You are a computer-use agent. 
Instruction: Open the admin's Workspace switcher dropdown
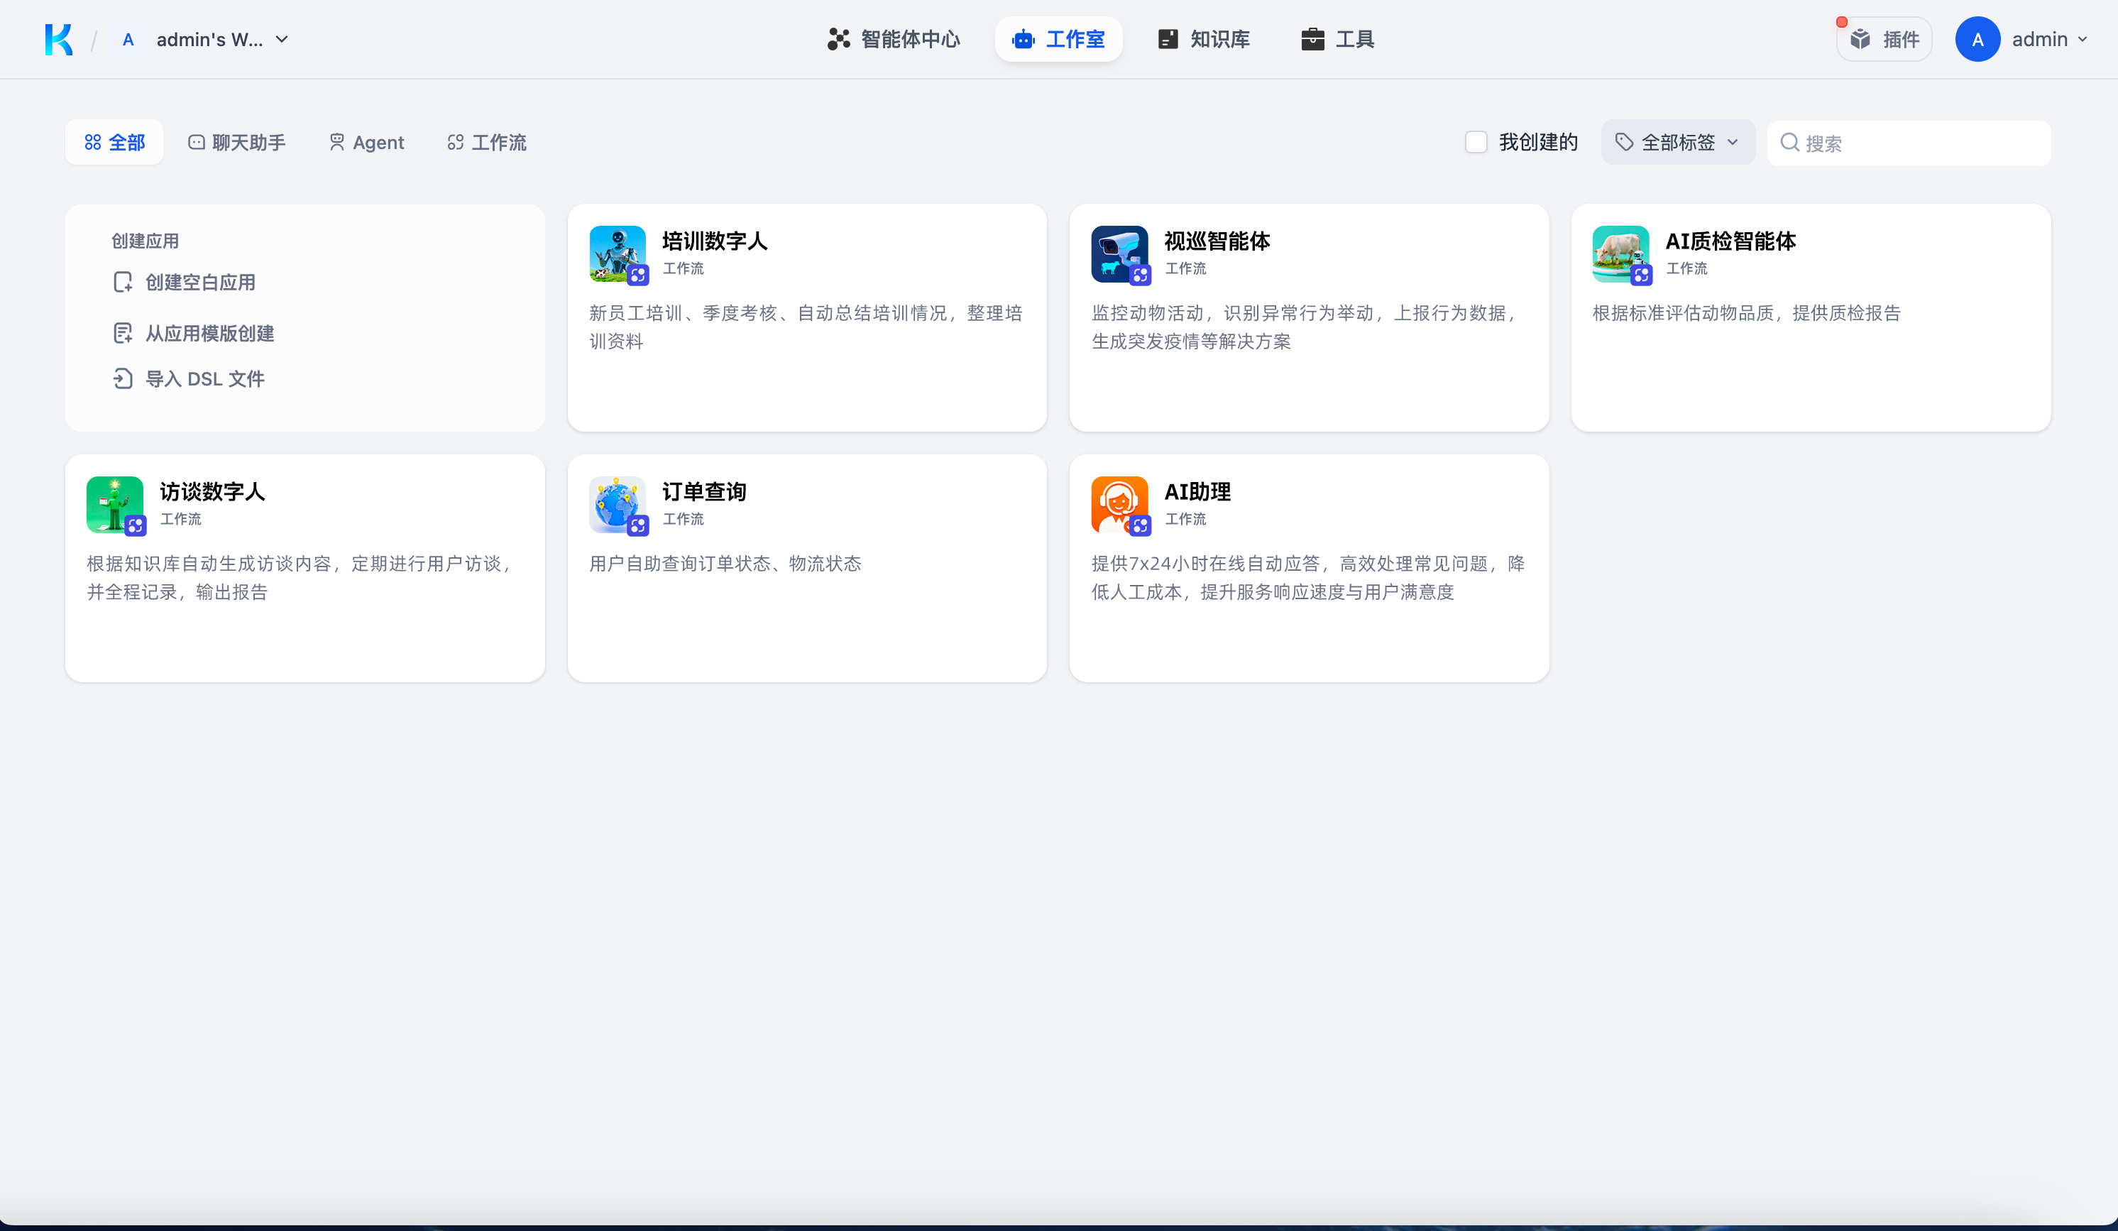(x=220, y=40)
